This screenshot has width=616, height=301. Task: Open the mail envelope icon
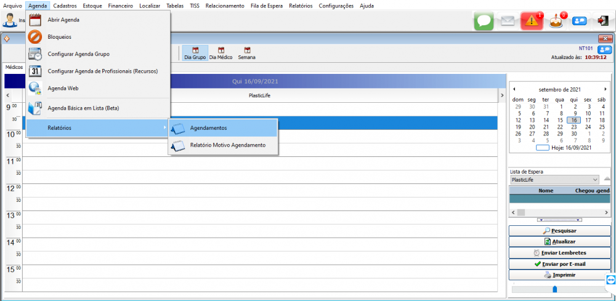508,20
